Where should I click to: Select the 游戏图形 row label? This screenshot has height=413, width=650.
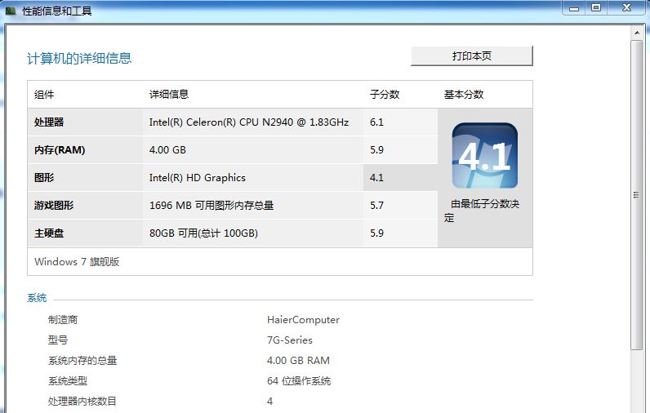tap(54, 206)
